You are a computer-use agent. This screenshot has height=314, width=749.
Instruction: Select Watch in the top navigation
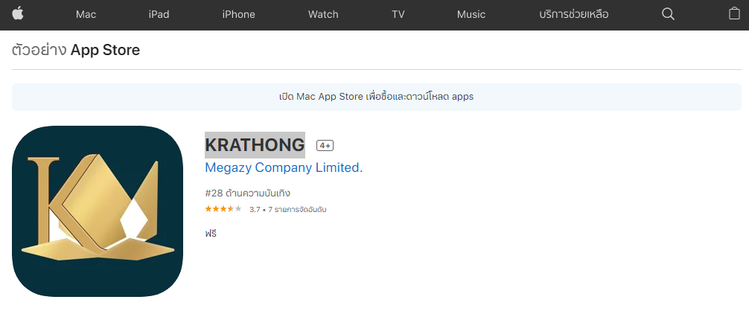coord(323,14)
